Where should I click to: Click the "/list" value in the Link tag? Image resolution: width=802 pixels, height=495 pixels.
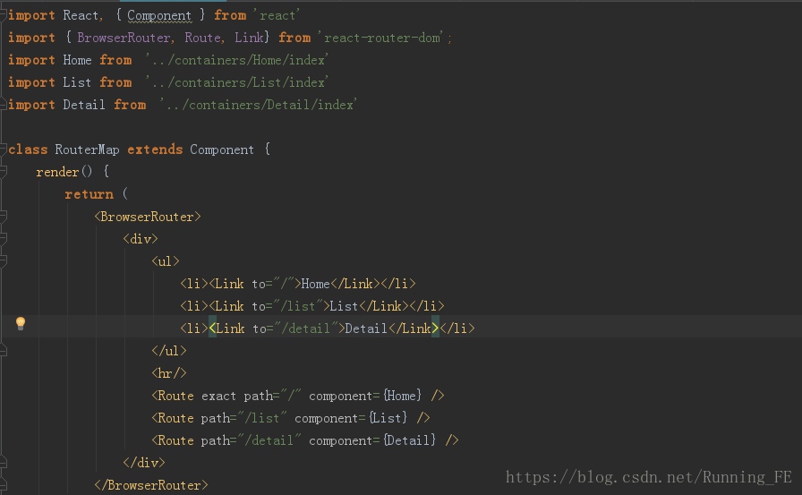[298, 306]
